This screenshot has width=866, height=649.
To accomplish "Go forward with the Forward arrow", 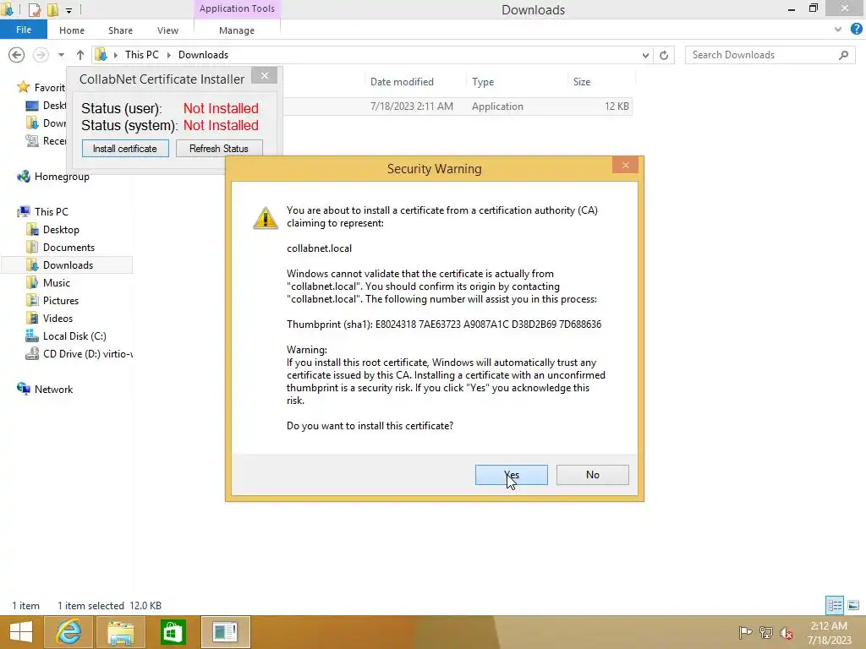I will click(x=41, y=55).
